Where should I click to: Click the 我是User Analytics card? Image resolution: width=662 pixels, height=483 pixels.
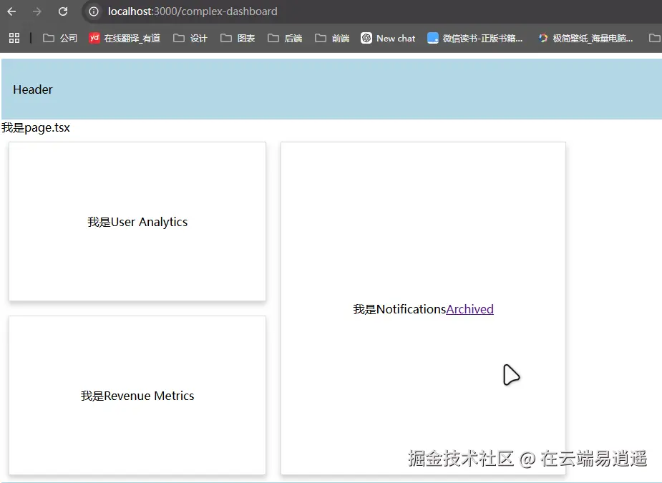pyautogui.click(x=137, y=222)
